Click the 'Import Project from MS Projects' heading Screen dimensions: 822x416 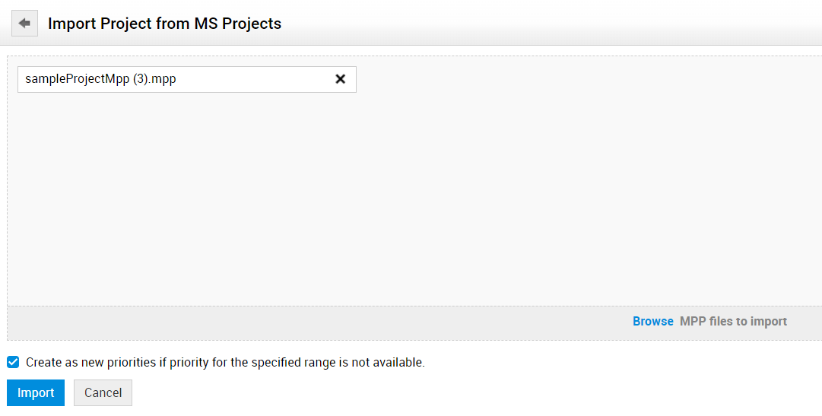click(x=164, y=24)
